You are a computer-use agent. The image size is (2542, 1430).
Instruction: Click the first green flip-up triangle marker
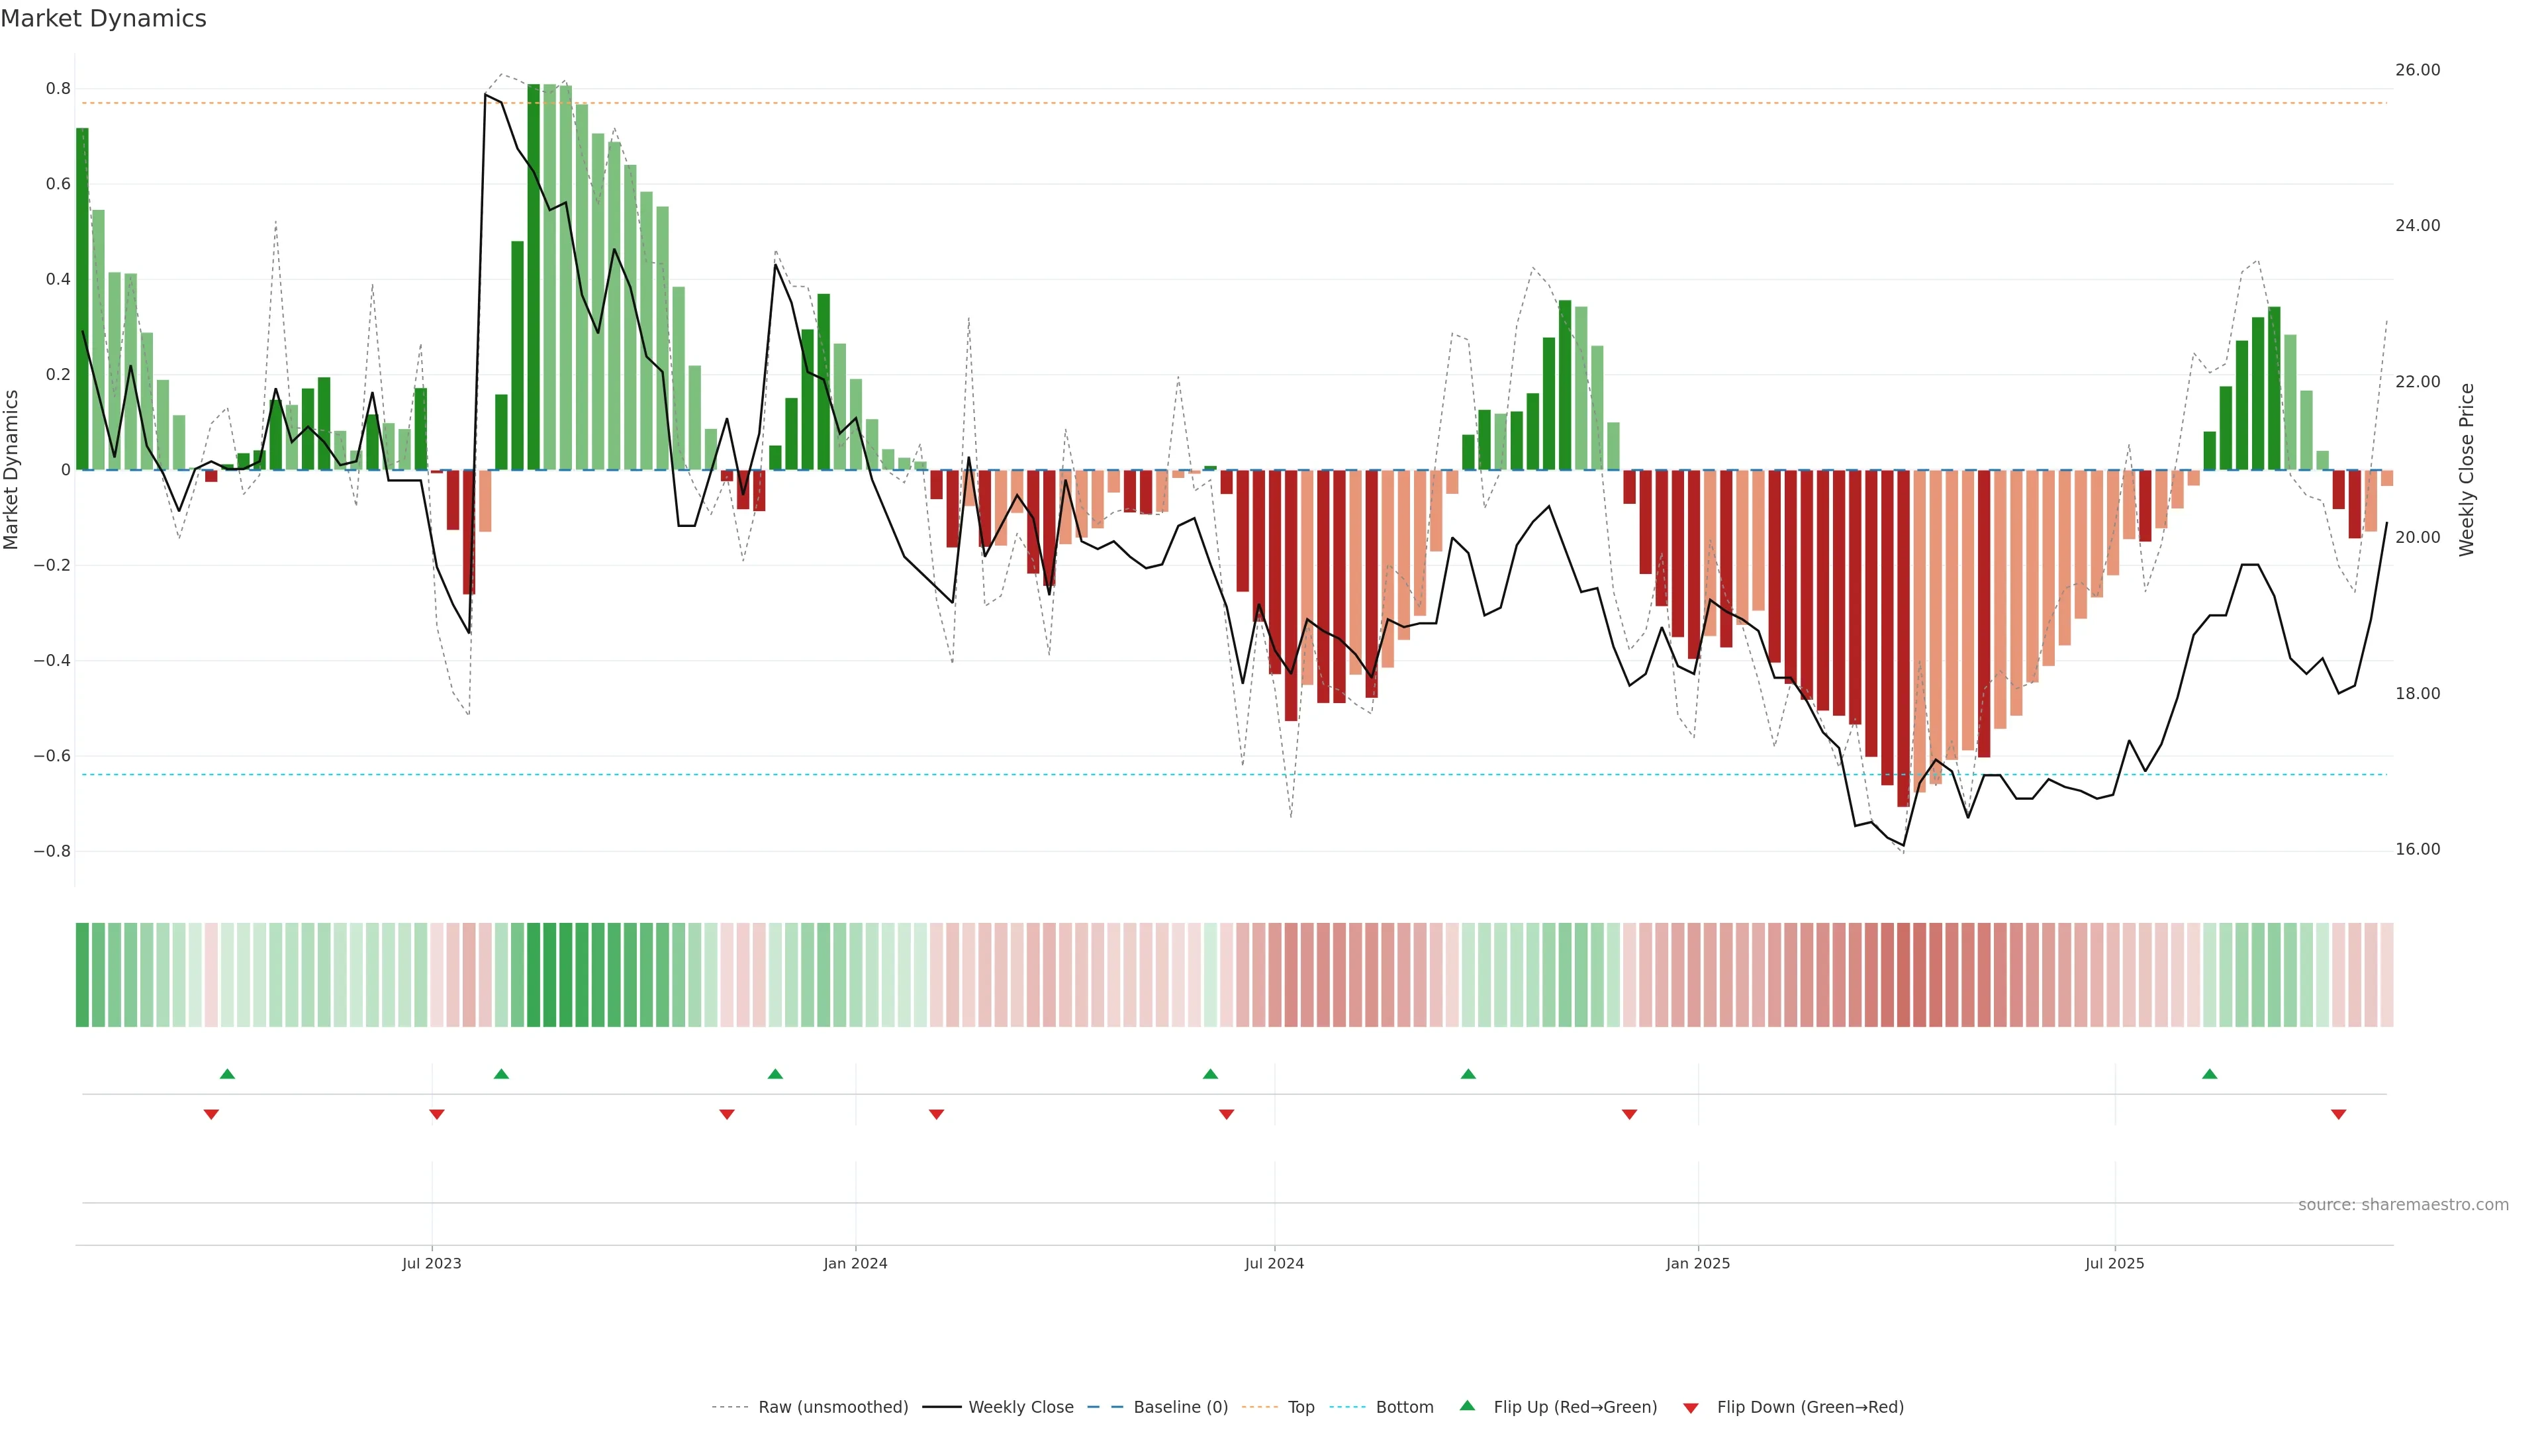point(227,1074)
